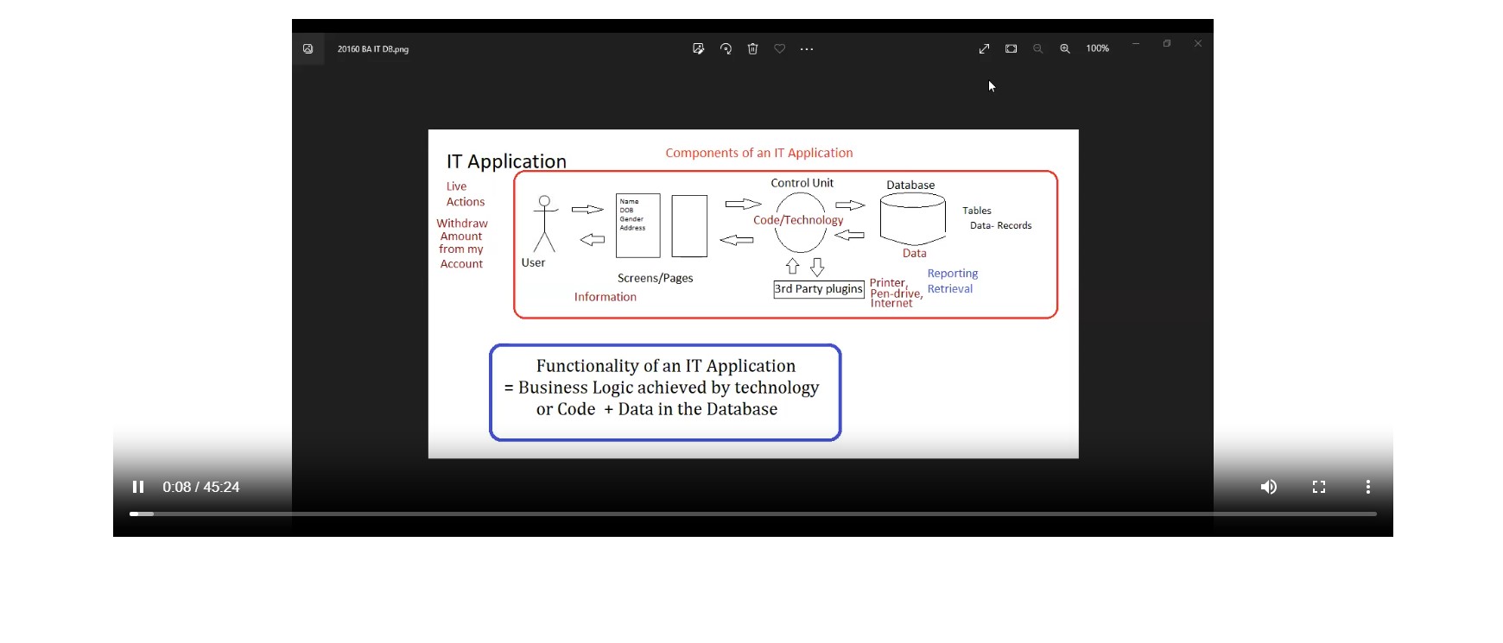Click the Photos app icon at top left

coord(308,49)
